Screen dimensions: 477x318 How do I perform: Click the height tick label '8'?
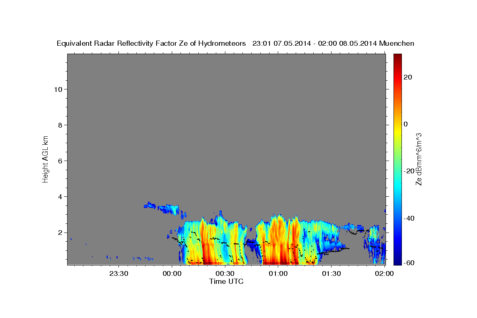click(x=59, y=125)
